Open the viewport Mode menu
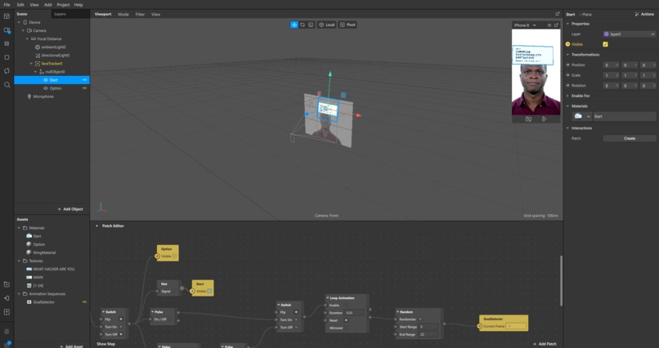This screenshot has height=348, width=659. [123, 14]
